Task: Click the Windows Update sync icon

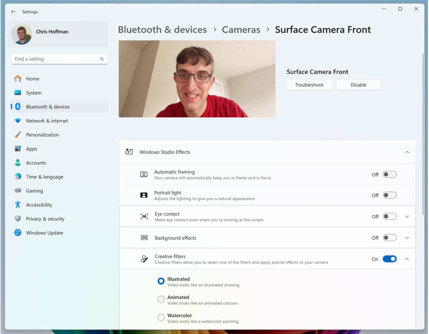Action: pyautogui.click(x=18, y=233)
